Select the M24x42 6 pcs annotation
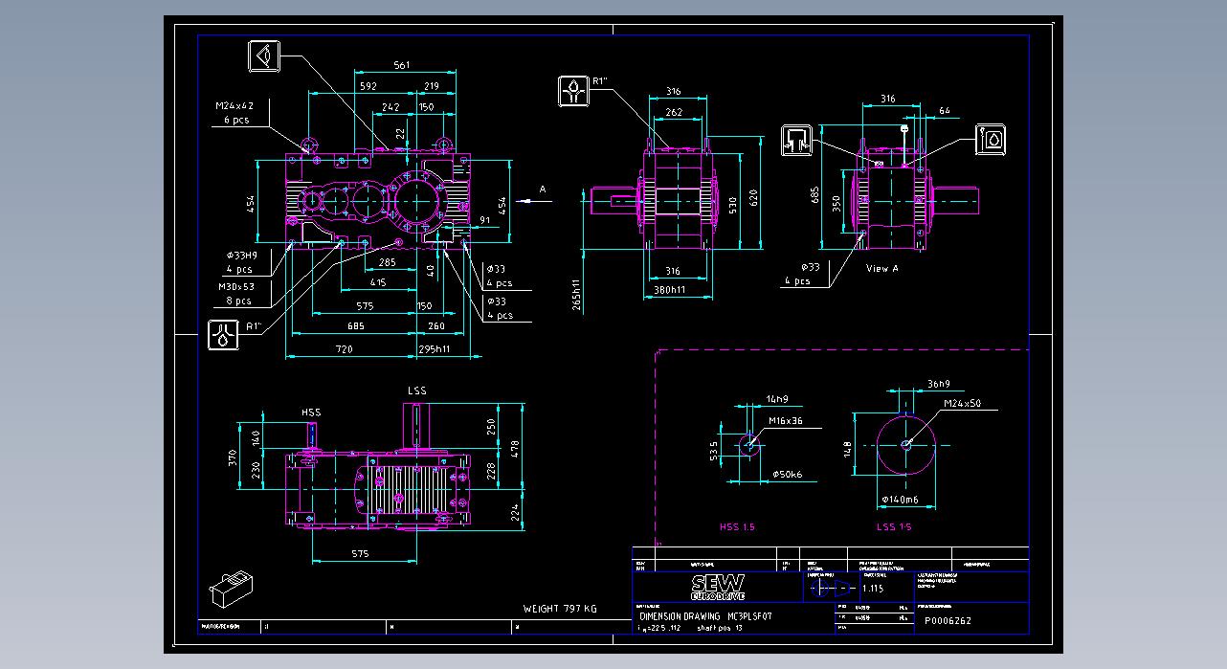Viewport: 1227px width, 669px height. (x=234, y=113)
